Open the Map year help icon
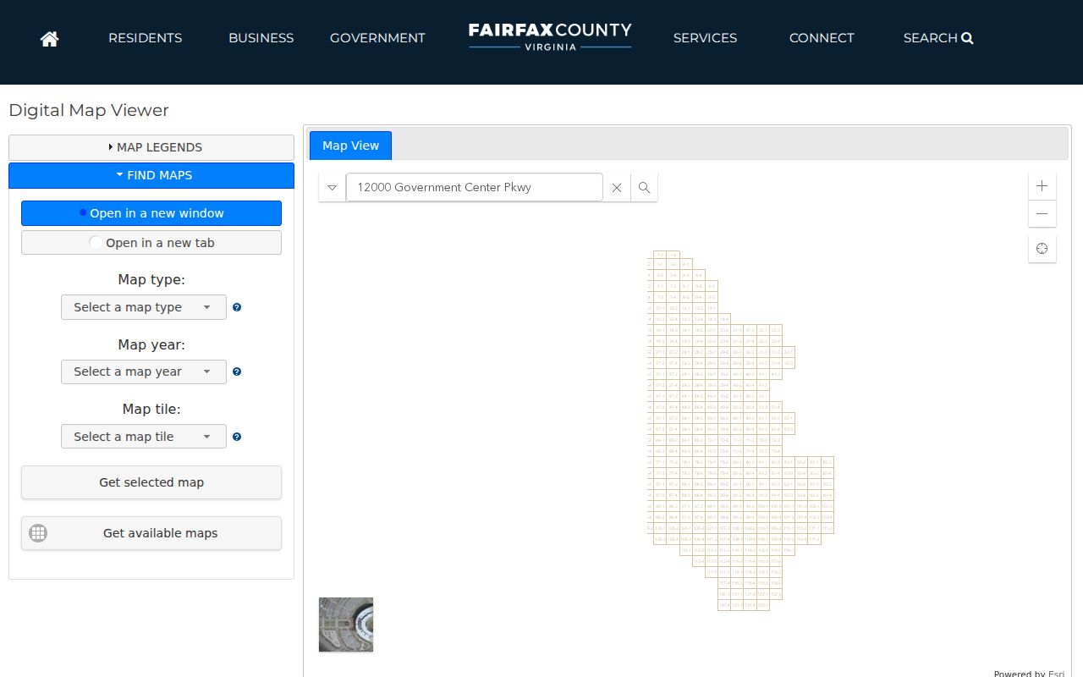Screen dimensions: 1083x677 click(237, 372)
